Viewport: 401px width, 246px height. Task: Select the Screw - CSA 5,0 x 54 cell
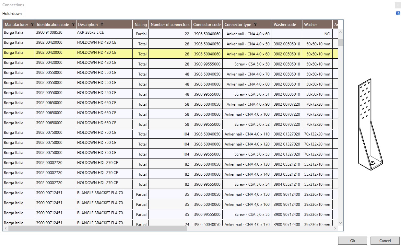coord(247,184)
